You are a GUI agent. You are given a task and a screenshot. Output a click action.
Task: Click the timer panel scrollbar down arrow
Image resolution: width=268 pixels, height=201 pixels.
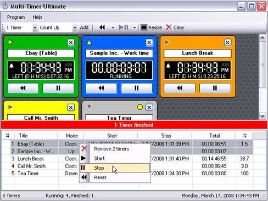[x=262, y=116]
